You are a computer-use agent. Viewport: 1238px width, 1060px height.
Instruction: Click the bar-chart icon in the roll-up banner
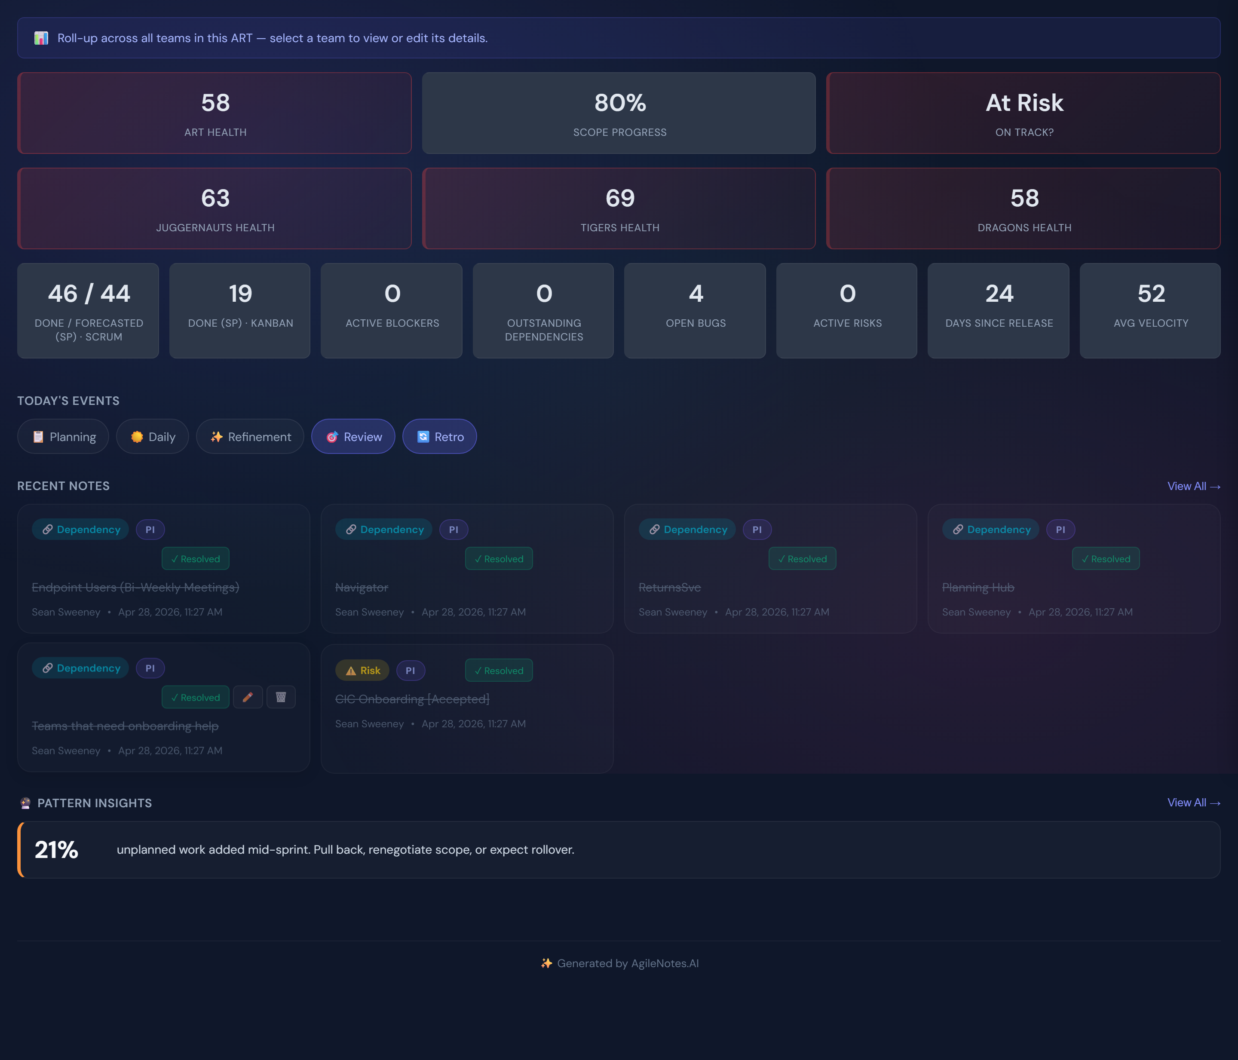[41, 38]
